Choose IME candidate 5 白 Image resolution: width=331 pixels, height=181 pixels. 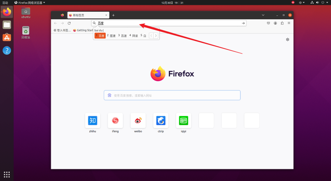(143, 36)
